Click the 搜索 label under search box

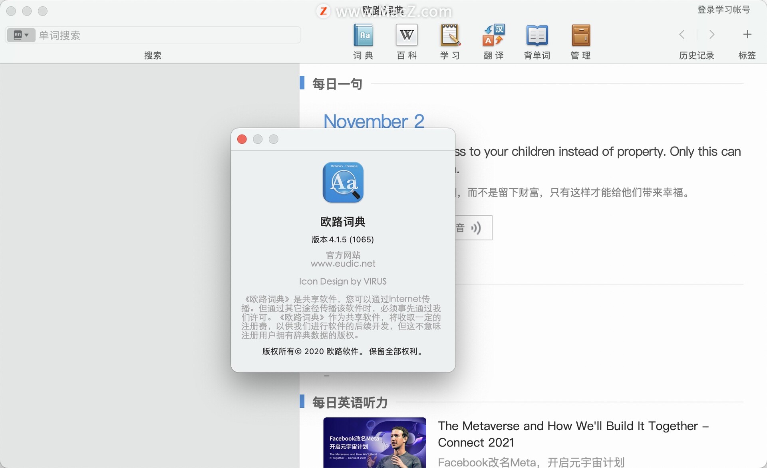coord(153,56)
